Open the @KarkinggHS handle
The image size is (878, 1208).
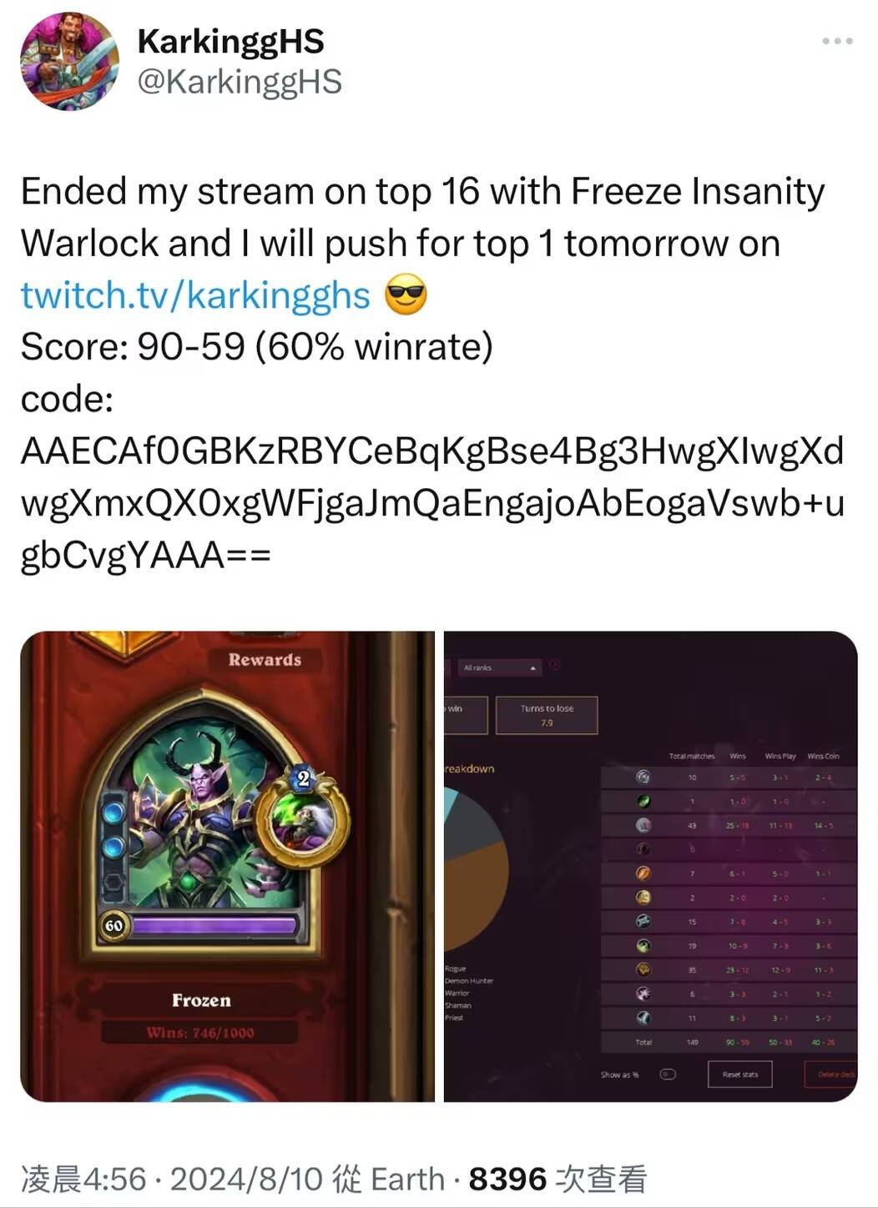coord(240,82)
